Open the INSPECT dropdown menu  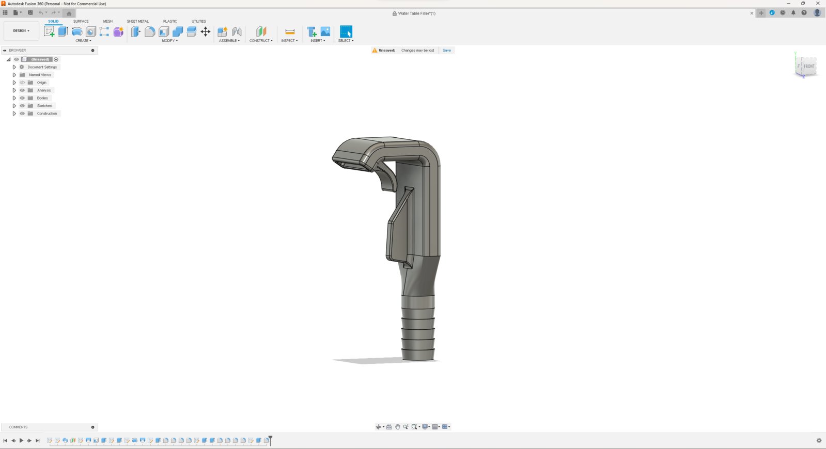tap(289, 41)
